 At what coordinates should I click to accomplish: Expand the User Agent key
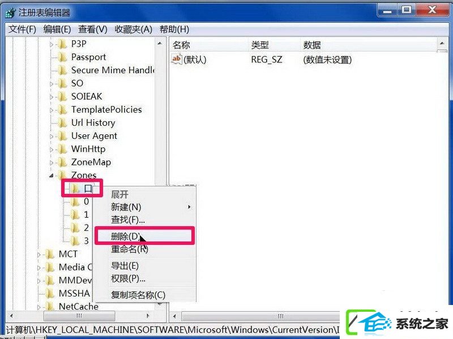click(52, 136)
